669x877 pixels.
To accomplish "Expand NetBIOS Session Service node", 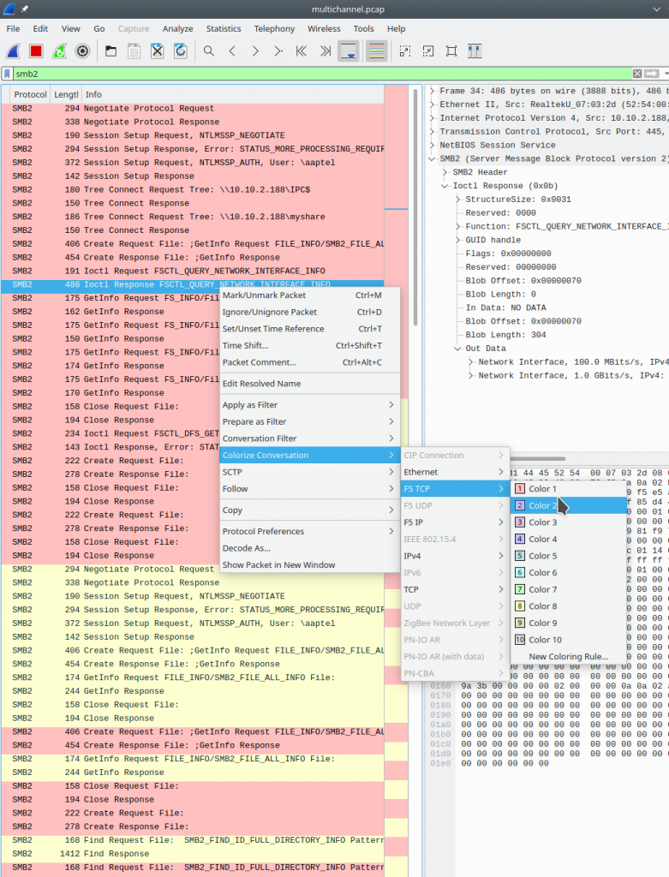I will point(433,145).
